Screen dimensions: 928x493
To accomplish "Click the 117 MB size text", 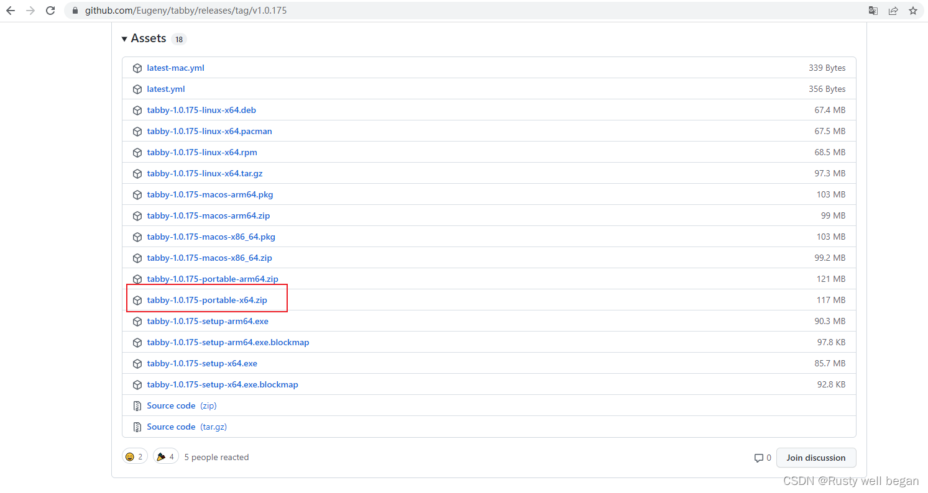I will tap(831, 300).
